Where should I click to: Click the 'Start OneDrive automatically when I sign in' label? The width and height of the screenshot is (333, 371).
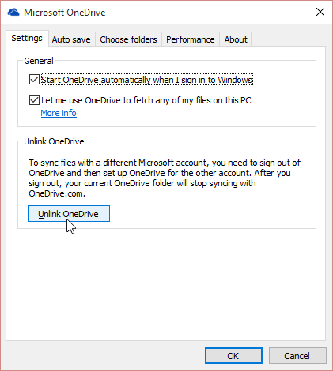[147, 80]
